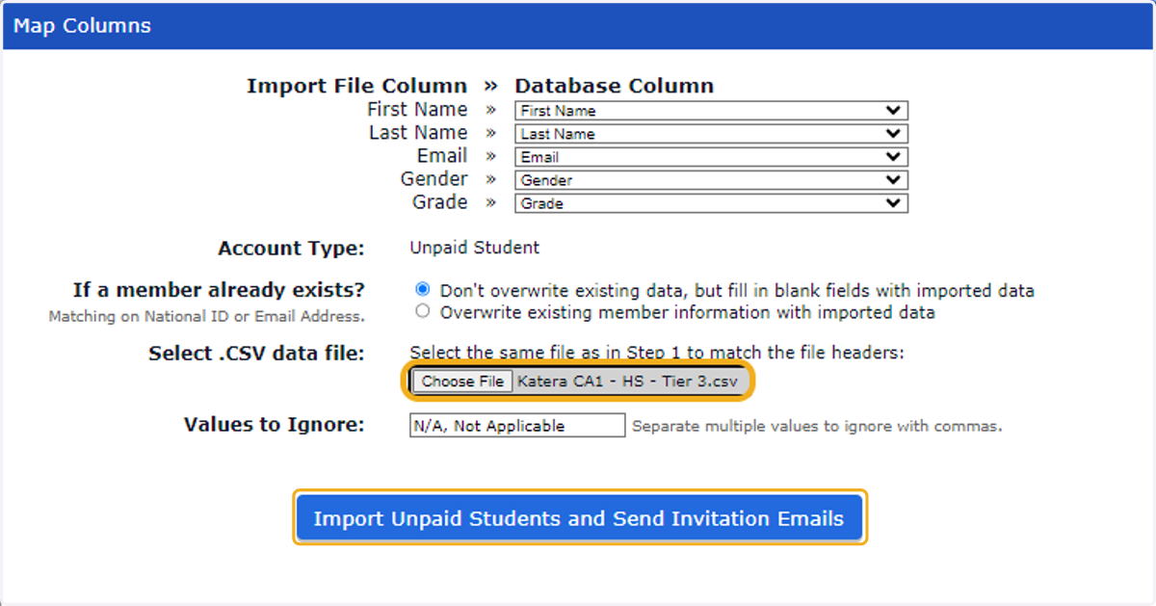Click the "Unpaid Student" account type text

pyautogui.click(x=475, y=248)
